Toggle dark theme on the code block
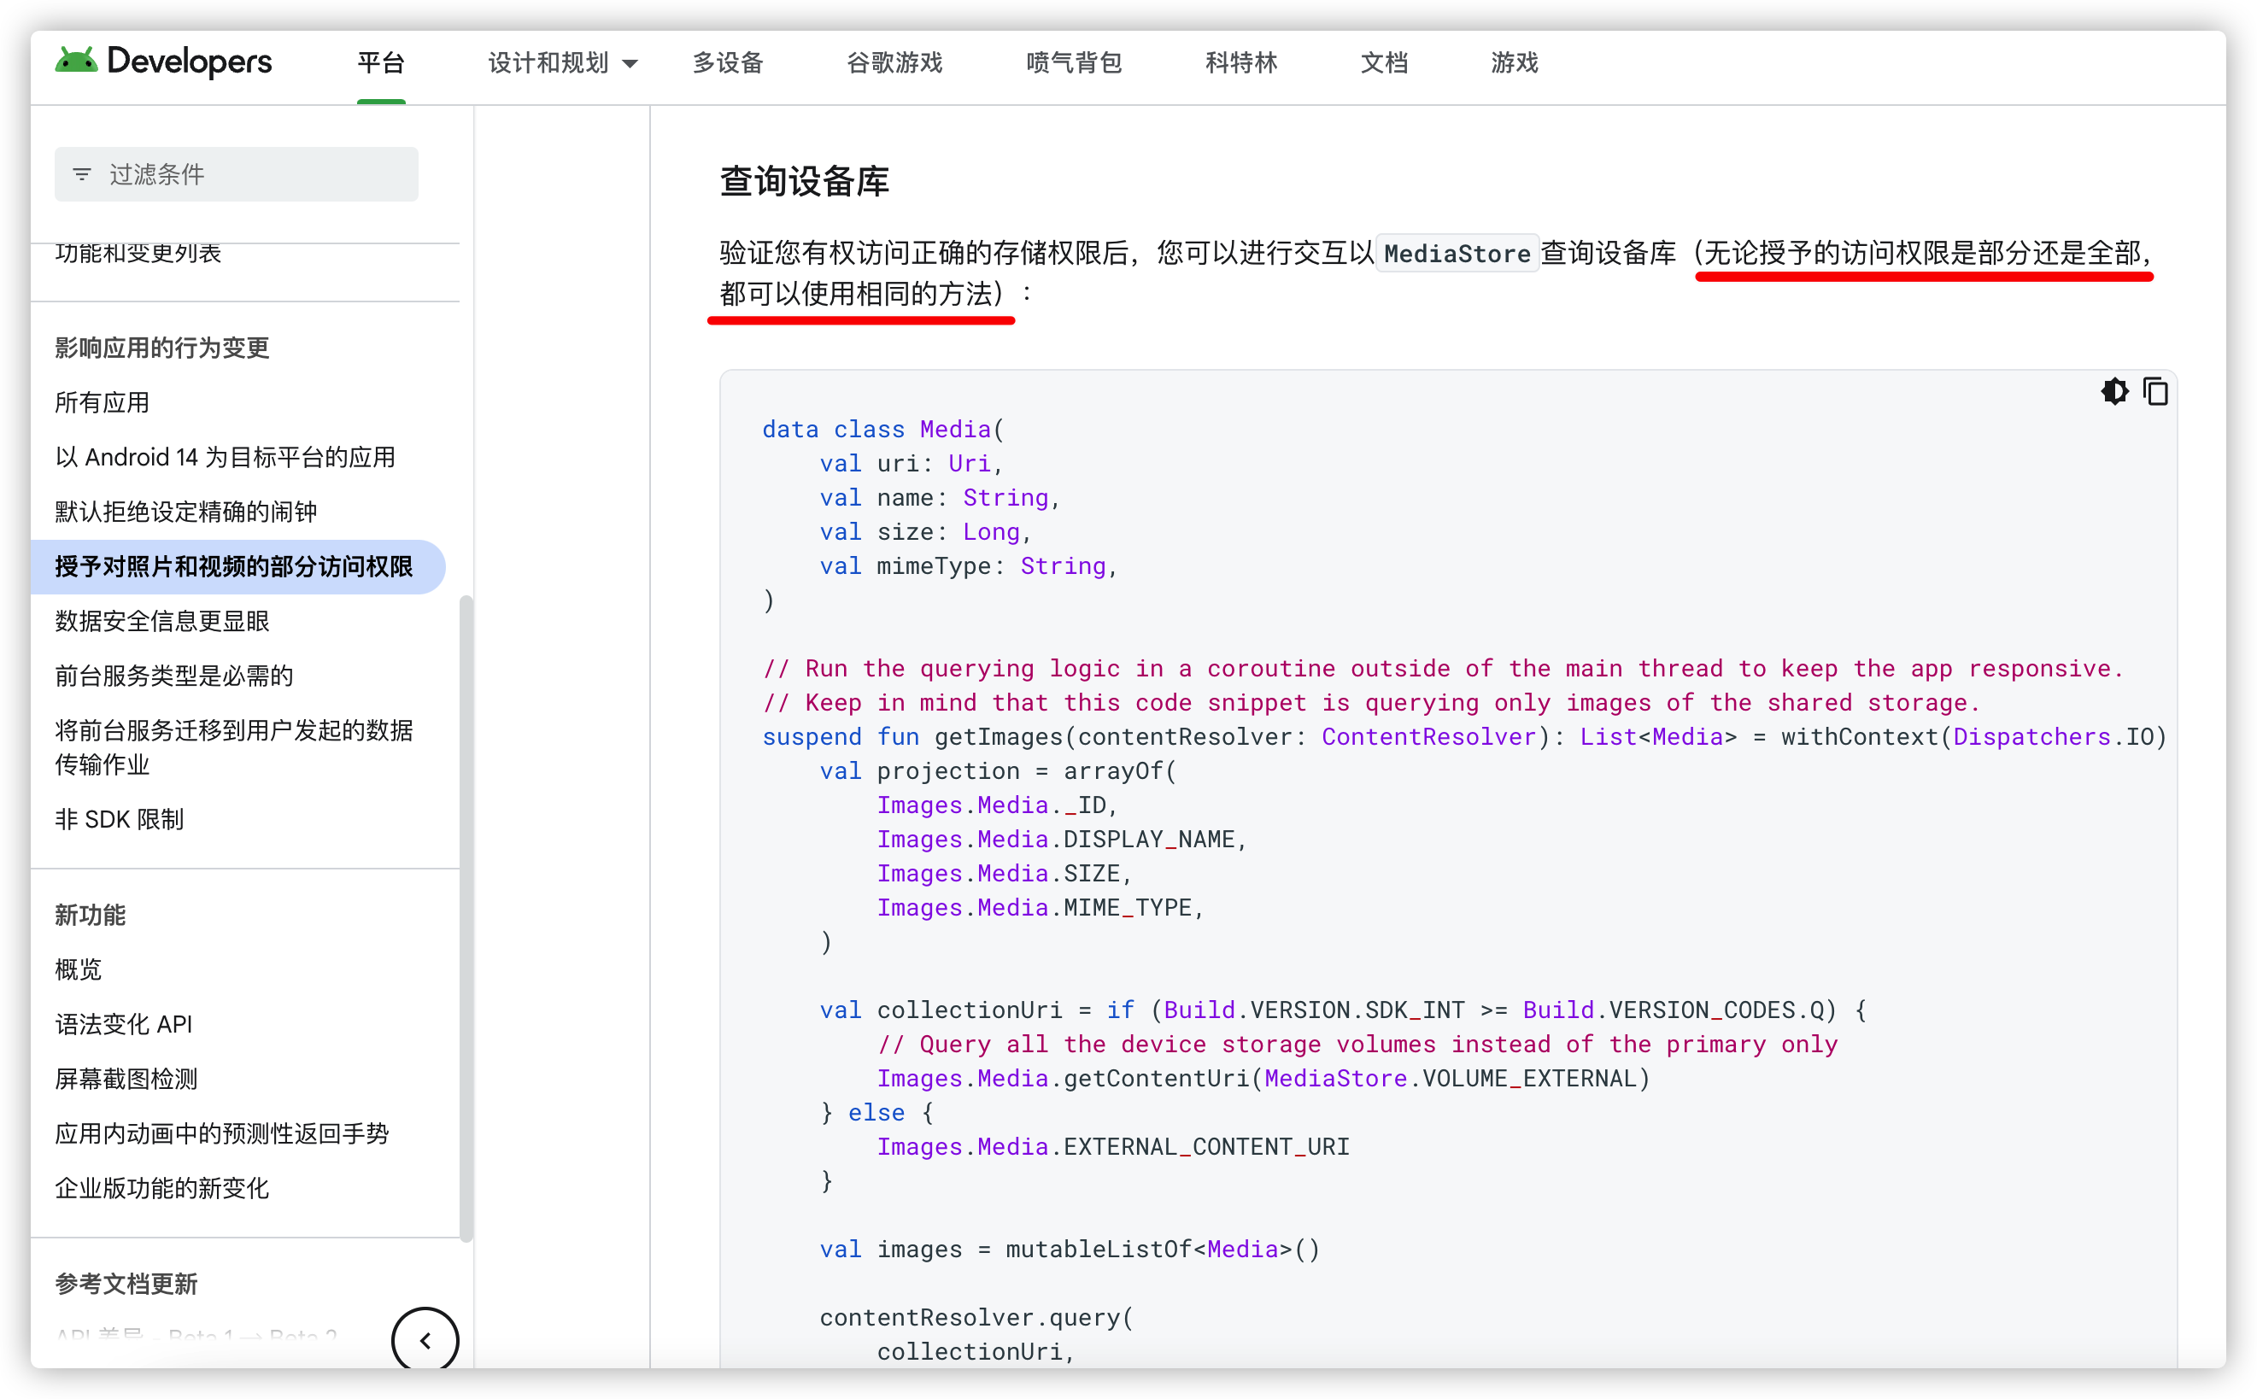 tap(2113, 391)
